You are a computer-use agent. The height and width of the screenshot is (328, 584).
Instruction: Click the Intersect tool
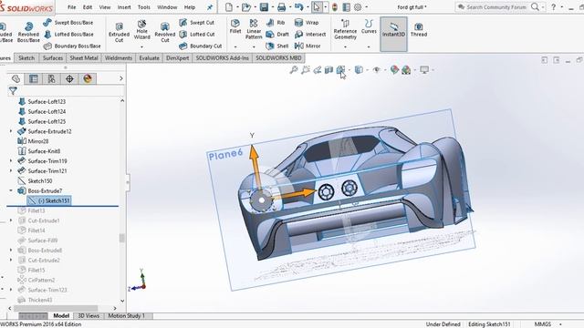pos(310,35)
